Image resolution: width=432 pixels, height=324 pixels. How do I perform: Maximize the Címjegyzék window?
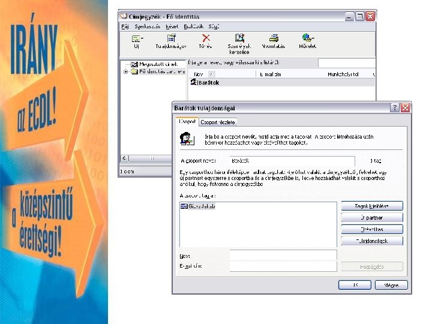359,16
